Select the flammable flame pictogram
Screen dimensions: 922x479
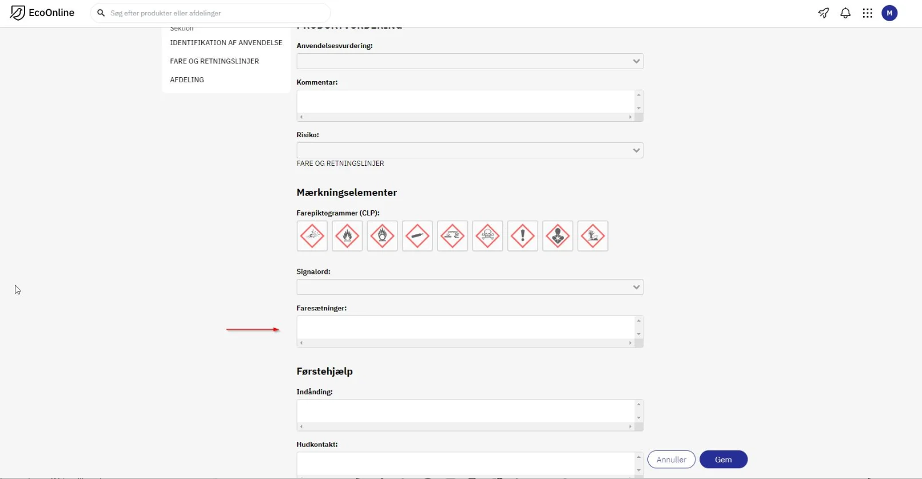click(347, 236)
